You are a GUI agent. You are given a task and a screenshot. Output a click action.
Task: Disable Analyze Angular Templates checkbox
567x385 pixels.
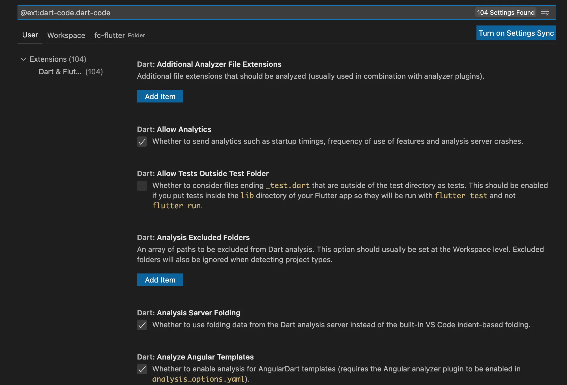(x=142, y=369)
